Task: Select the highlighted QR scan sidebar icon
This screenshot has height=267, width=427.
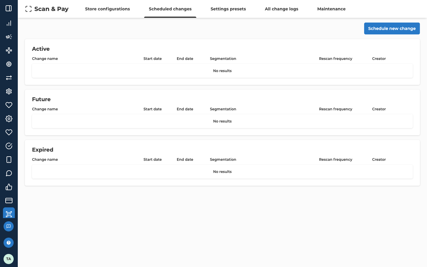Action: [9, 213]
